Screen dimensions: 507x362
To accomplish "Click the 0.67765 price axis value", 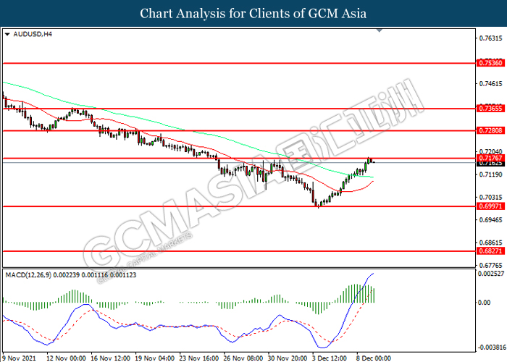I will pos(491,266).
